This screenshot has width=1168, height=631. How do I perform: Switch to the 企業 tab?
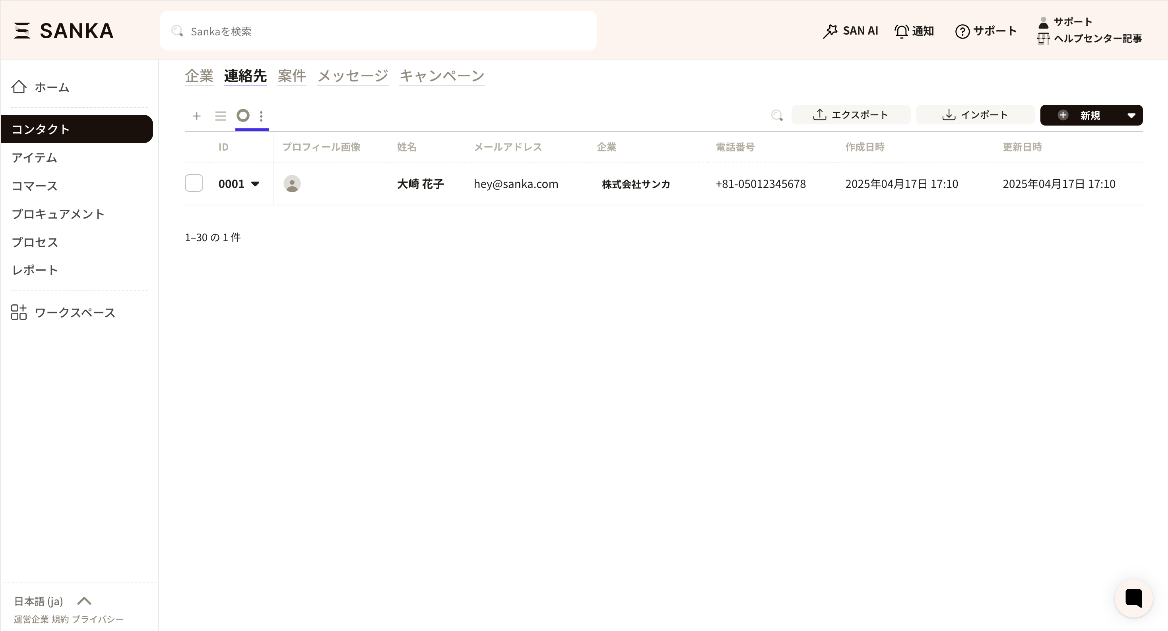(x=199, y=76)
